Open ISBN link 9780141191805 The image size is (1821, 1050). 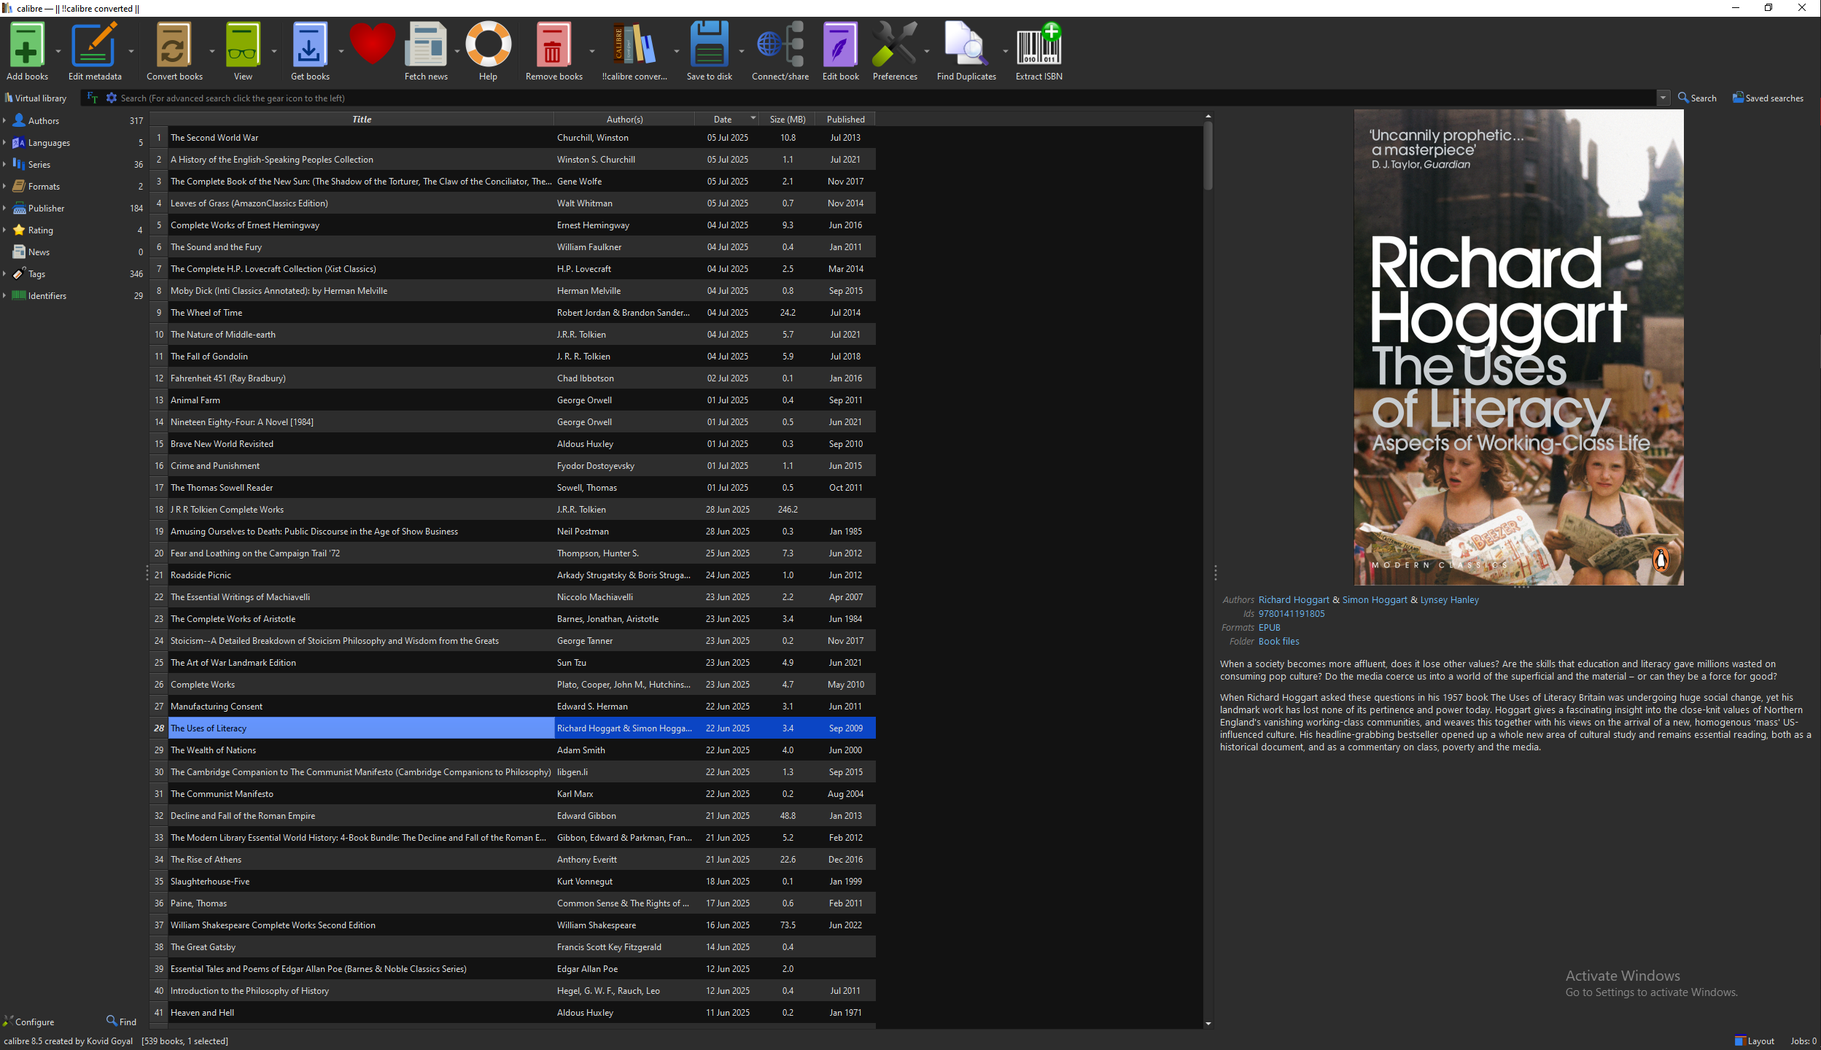(1292, 613)
